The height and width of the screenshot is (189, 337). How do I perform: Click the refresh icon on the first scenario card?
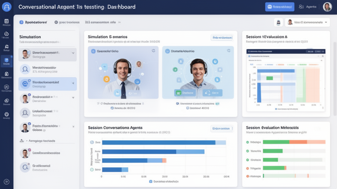pos(153,51)
